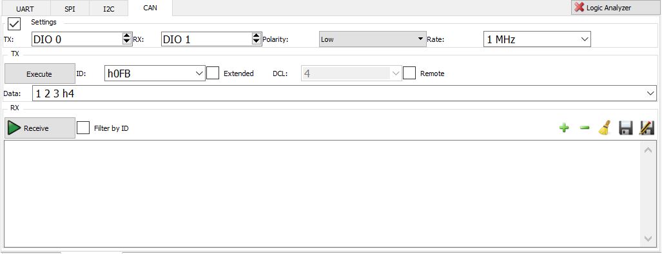Viewport: 662px width, 254px height.
Task: Decrement the TX DIO 0 spinner
Action: (126, 42)
